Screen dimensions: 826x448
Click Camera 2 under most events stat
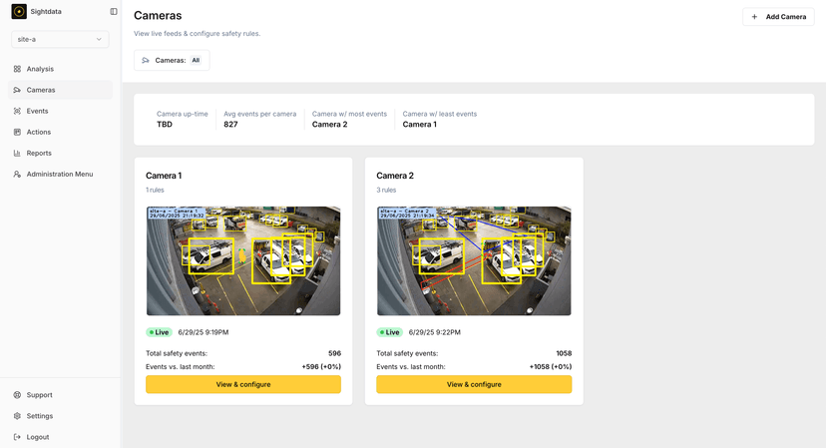[330, 125]
